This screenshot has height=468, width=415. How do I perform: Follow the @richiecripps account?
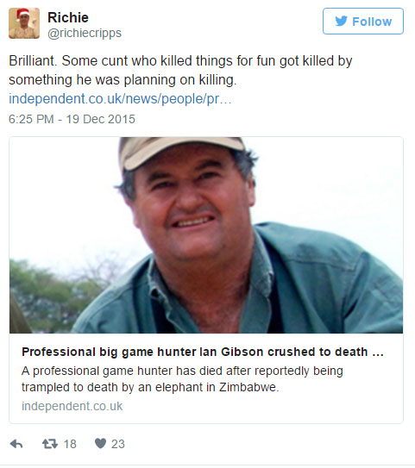[363, 22]
